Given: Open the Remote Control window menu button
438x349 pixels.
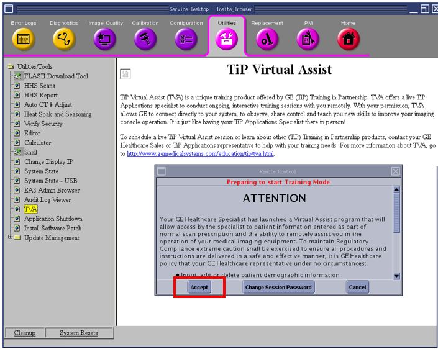Looking at the screenshot, I should coord(161,171).
